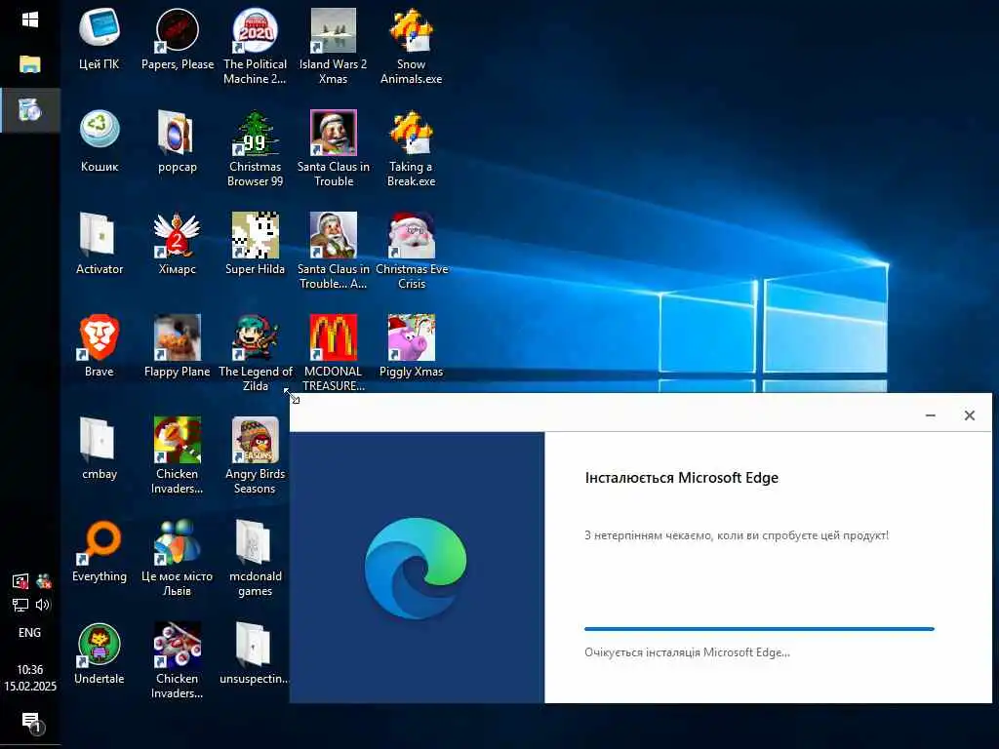
Task: Open the notification action center
Action: coord(30,723)
